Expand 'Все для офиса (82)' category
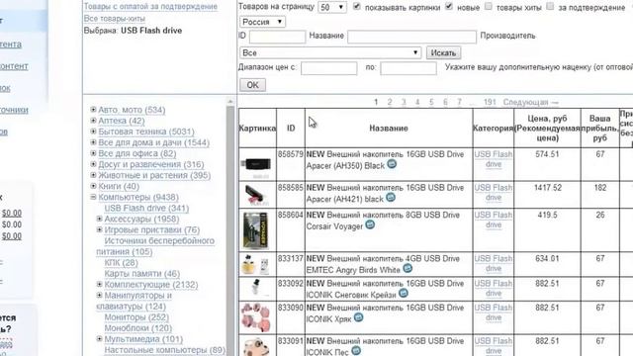Viewport: 633px width, 356px height. [93, 153]
